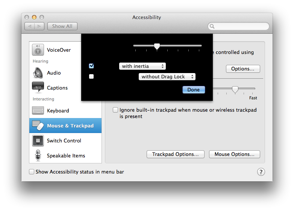The width and height of the screenshot is (294, 211).
Task: Click into the search field
Action: coord(238,26)
